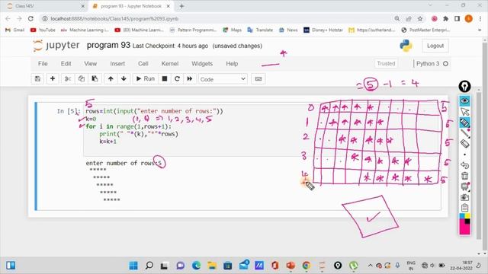488x274 pixels.
Task: Open the Gmail bookmark
Action: click(x=15, y=30)
